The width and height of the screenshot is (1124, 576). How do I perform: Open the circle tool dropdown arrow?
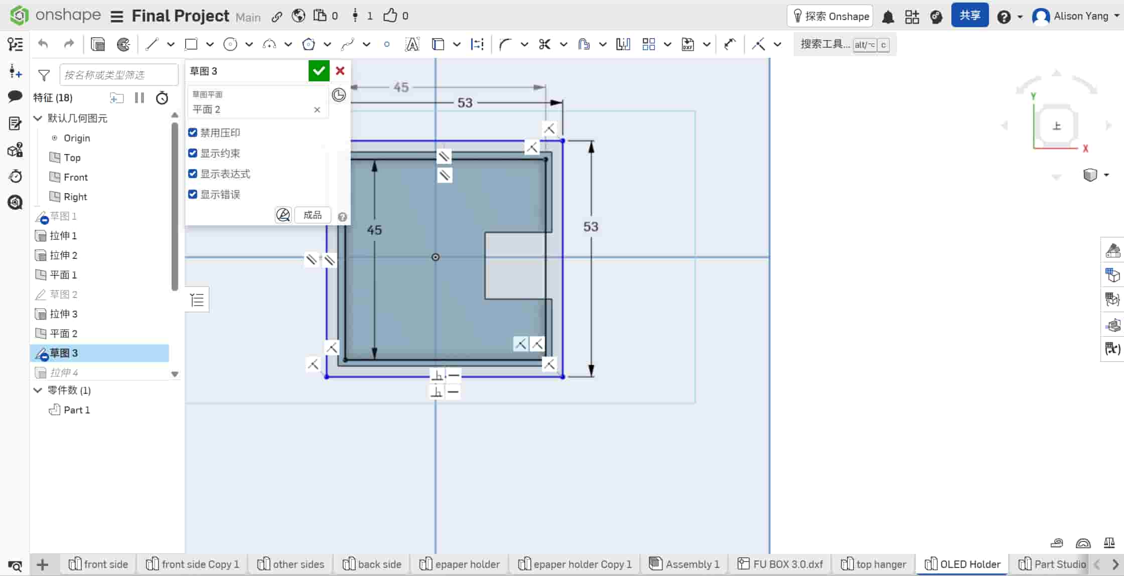pos(249,44)
